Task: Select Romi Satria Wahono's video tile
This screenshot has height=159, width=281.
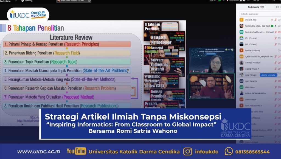Action: pyautogui.click(x=212, y=86)
